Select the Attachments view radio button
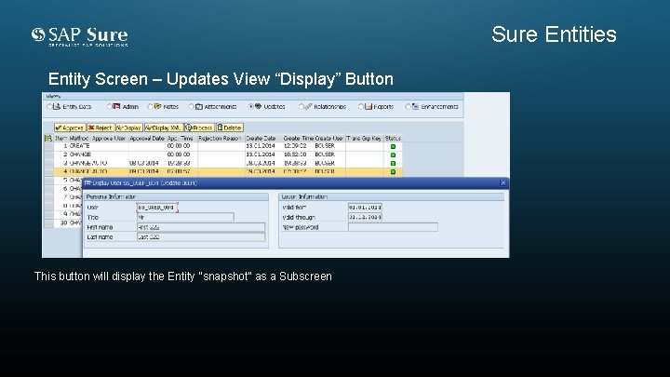 pos(191,106)
